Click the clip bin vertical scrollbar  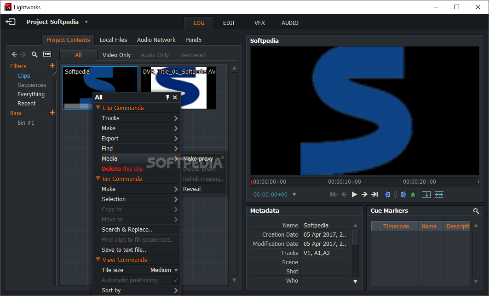tap(234, 174)
